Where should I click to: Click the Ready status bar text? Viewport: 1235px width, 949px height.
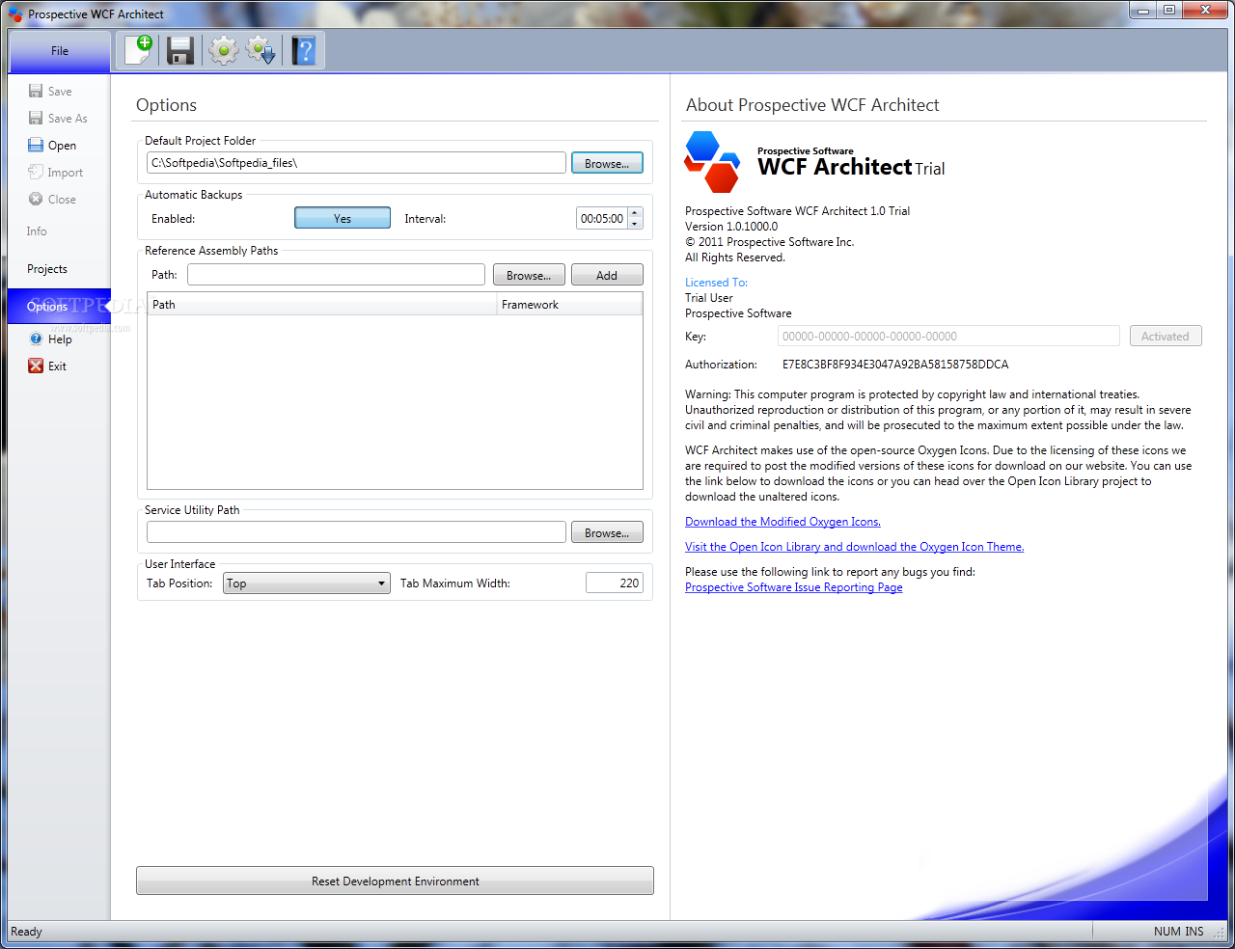[26, 932]
